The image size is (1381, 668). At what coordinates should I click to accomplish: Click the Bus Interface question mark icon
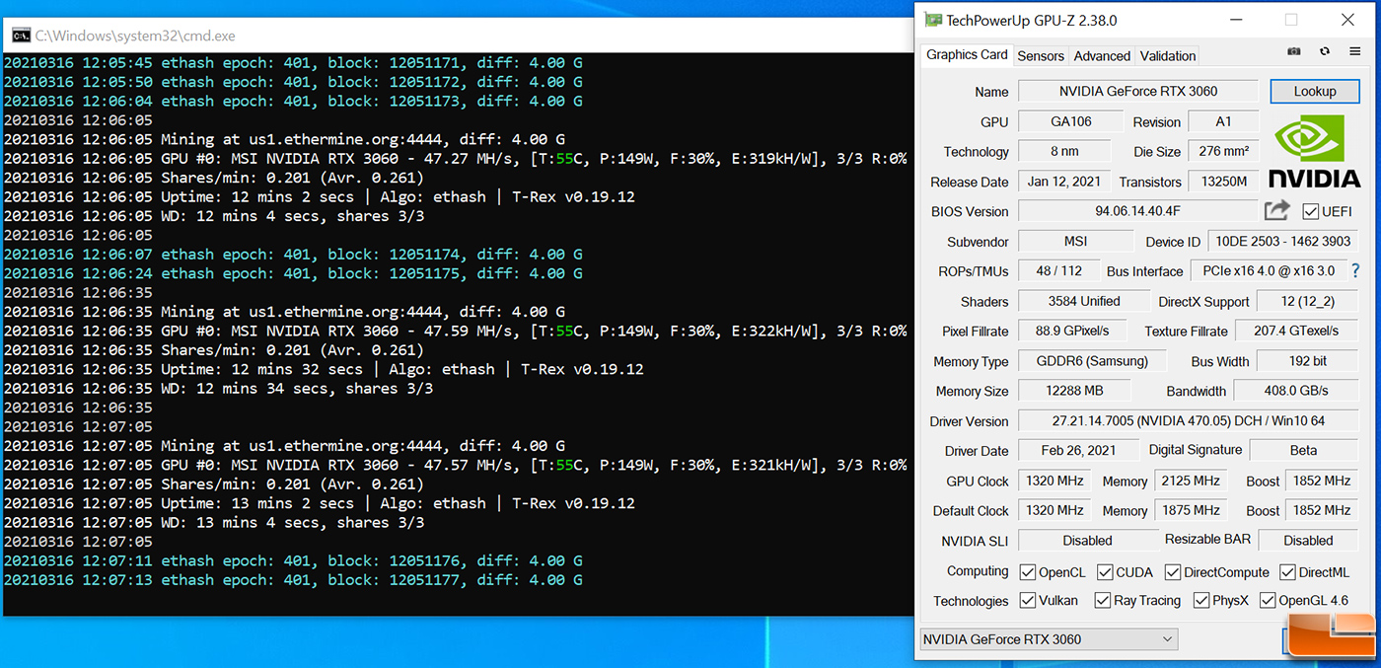tap(1355, 270)
